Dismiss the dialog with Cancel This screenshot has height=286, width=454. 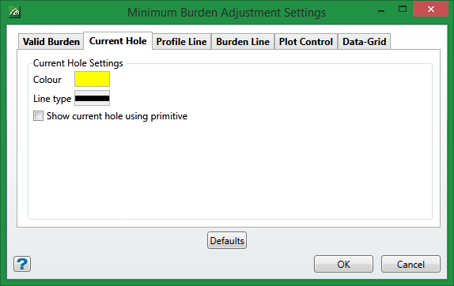(410, 264)
